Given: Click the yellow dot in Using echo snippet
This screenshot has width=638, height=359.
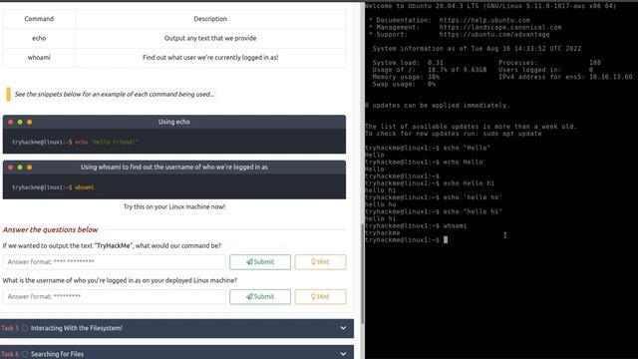Looking at the screenshot, I should click(29, 122).
